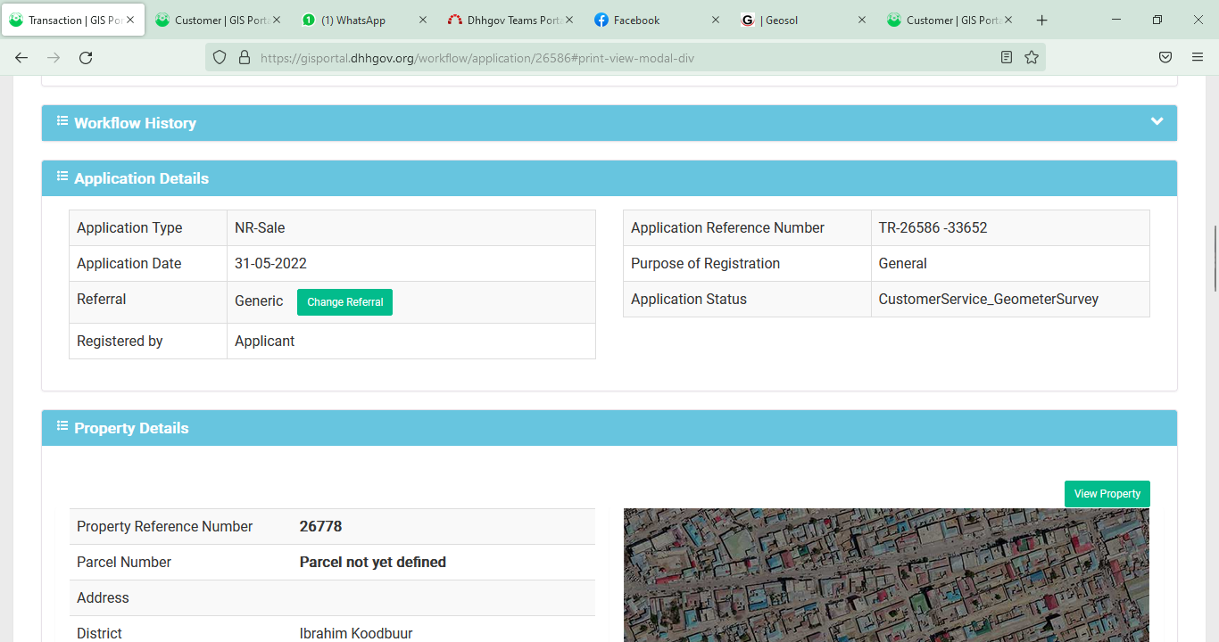Viewport: 1219px width, 642px height.
Task: Open a new browser tab
Action: click(x=1041, y=20)
